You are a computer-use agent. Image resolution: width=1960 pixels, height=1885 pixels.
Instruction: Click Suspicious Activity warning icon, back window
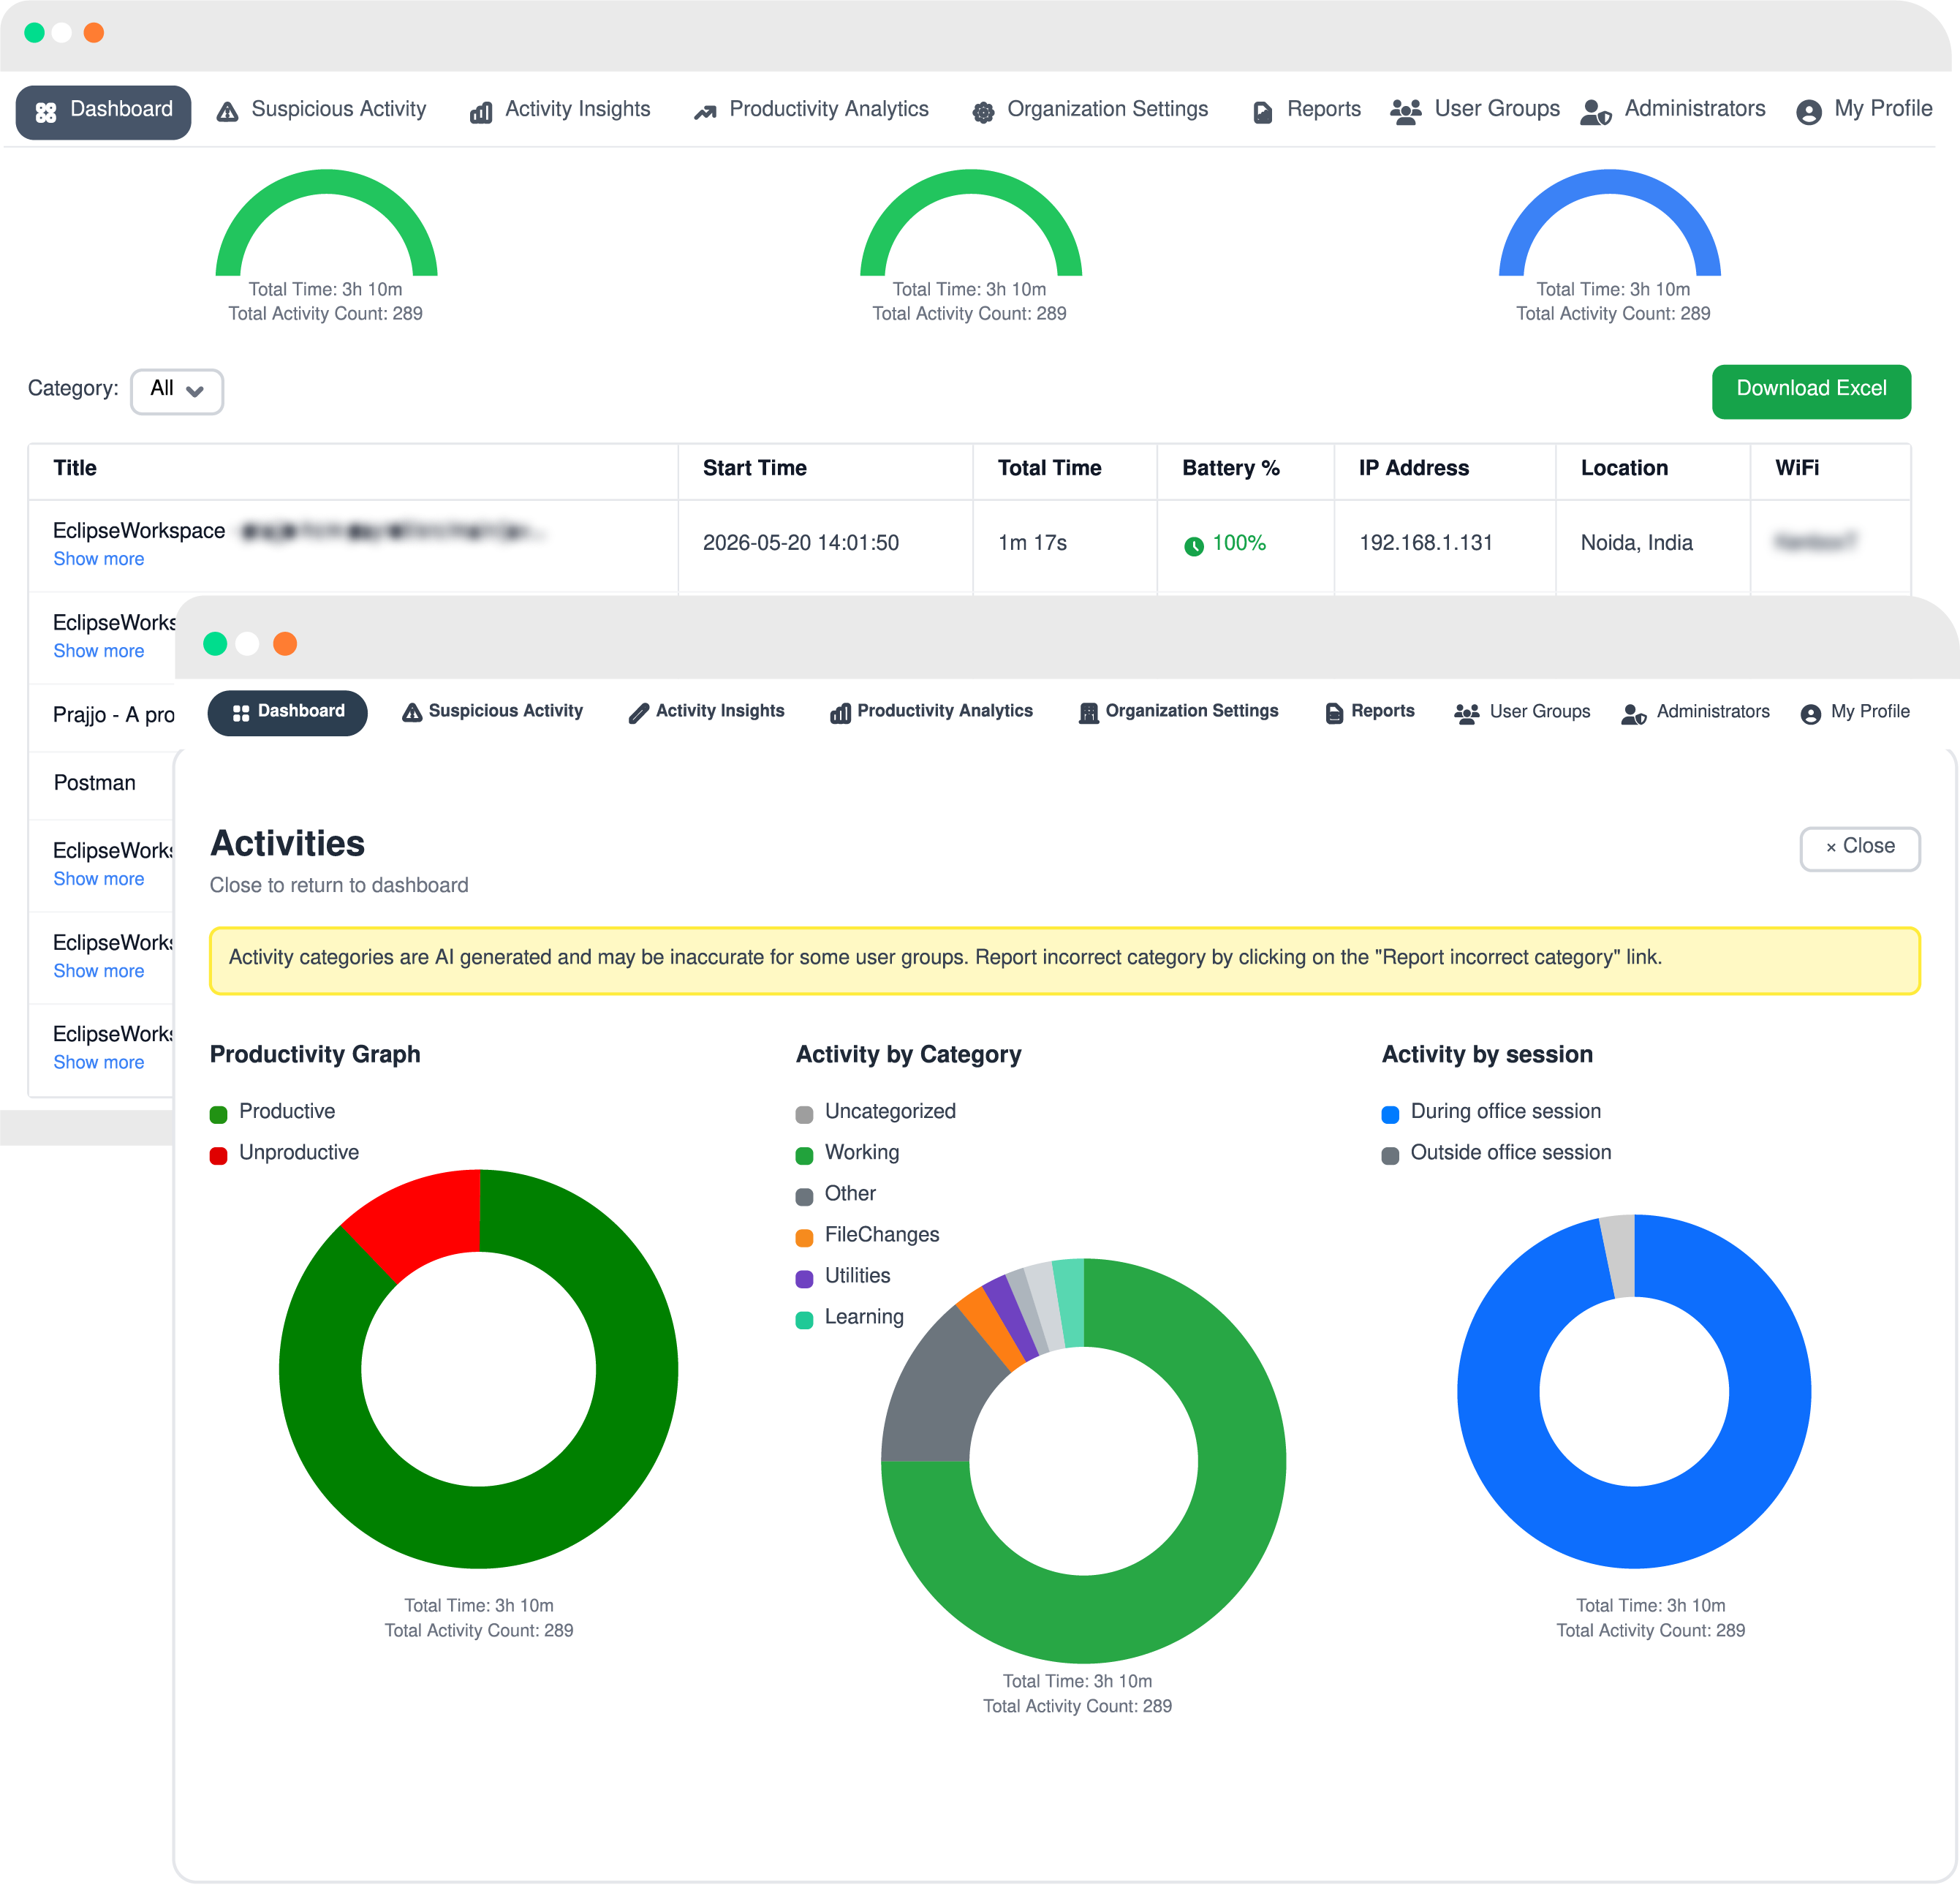point(228,112)
